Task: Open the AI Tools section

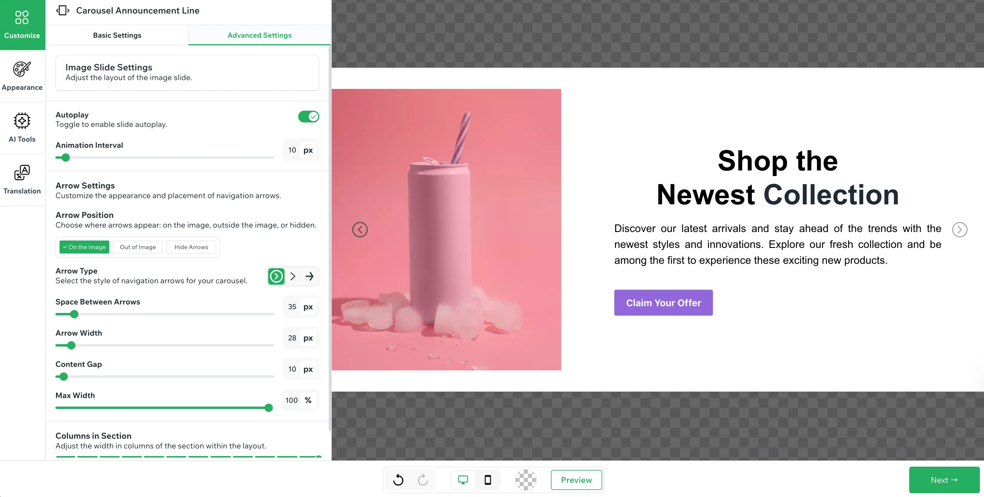Action: [22, 128]
